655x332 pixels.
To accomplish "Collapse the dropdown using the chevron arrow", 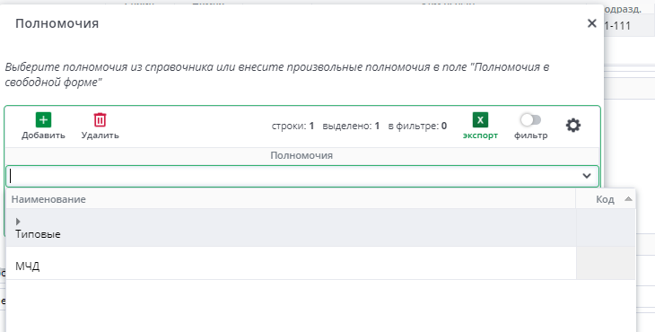I will pyautogui.click(x=587, y=176).
